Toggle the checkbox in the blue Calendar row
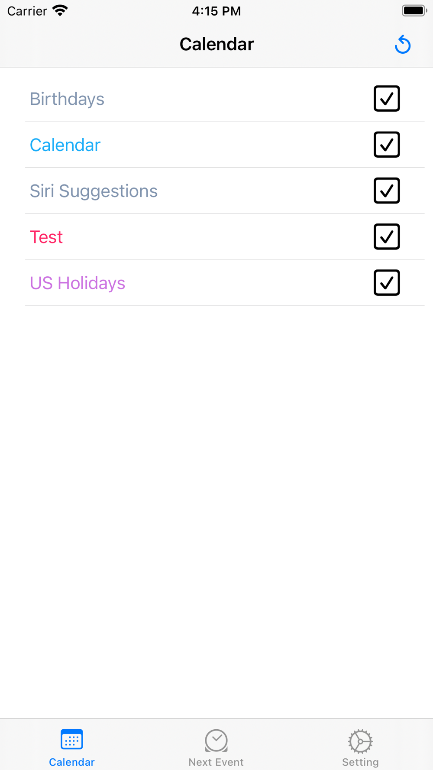 coord(386,145)
